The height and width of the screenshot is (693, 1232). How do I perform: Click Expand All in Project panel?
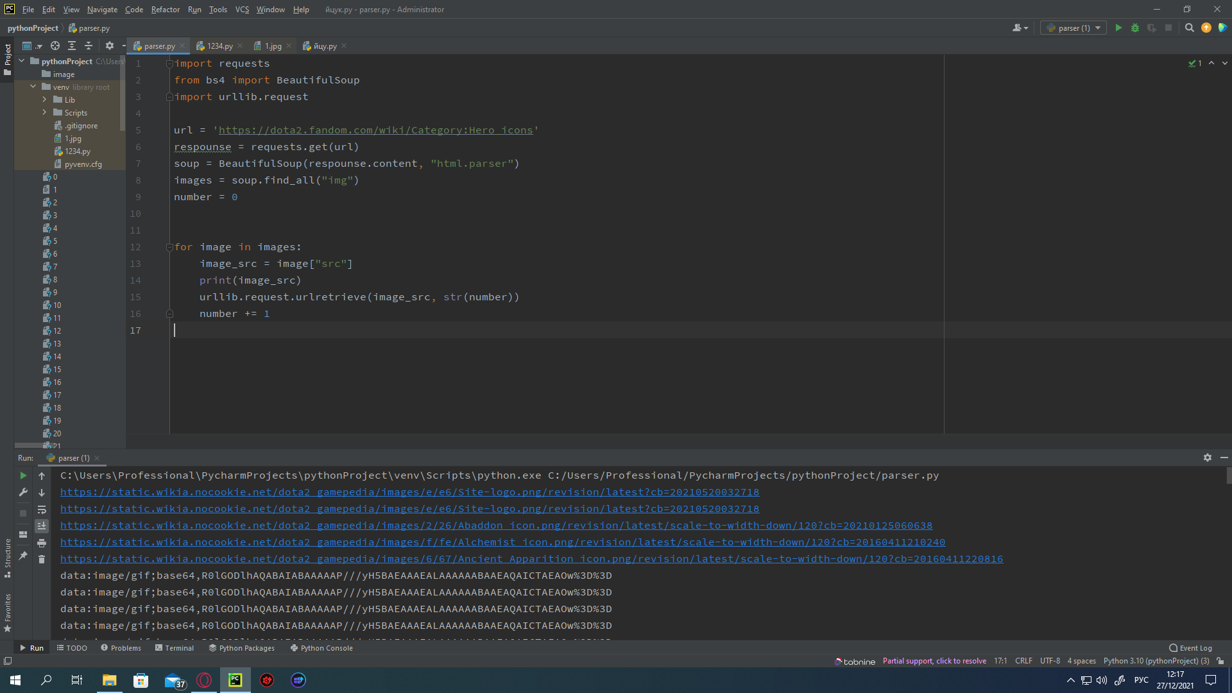[x=72, y=46]
